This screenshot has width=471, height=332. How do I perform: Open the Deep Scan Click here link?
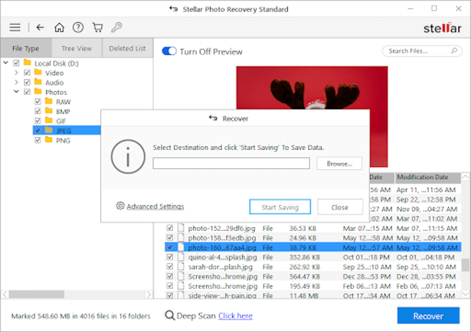click(x=235, y=316)
